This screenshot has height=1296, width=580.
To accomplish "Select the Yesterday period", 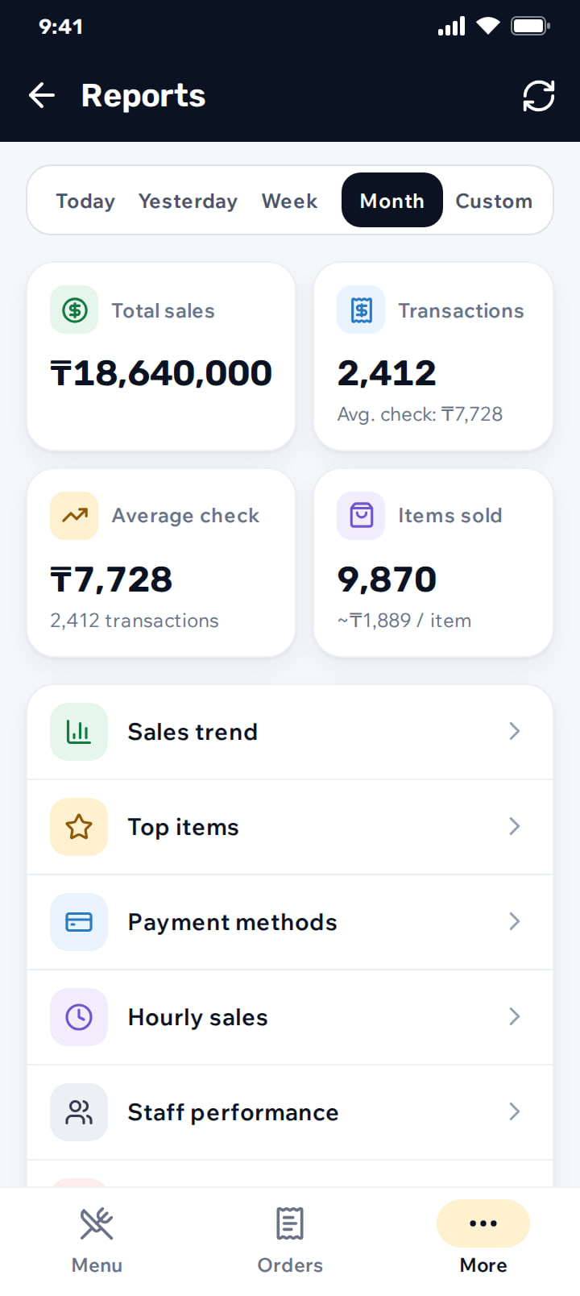I will (188, 201).
